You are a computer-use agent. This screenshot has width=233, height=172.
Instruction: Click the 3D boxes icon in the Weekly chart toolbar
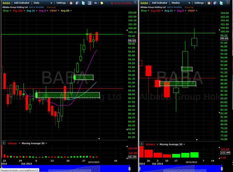[x=215, y=3]
